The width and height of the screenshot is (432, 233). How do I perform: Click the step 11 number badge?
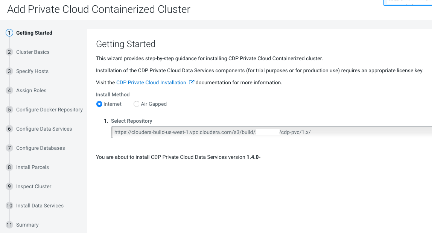9,225
